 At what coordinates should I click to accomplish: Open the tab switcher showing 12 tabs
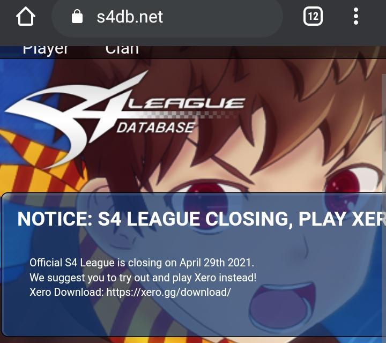point(313,17)
